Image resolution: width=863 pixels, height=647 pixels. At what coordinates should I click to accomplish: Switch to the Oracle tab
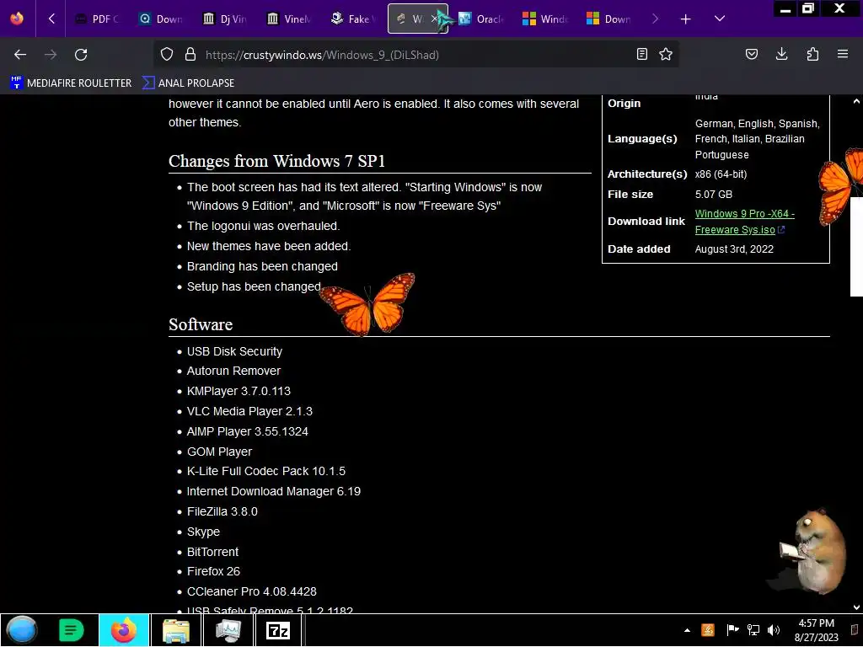point(481,19)
